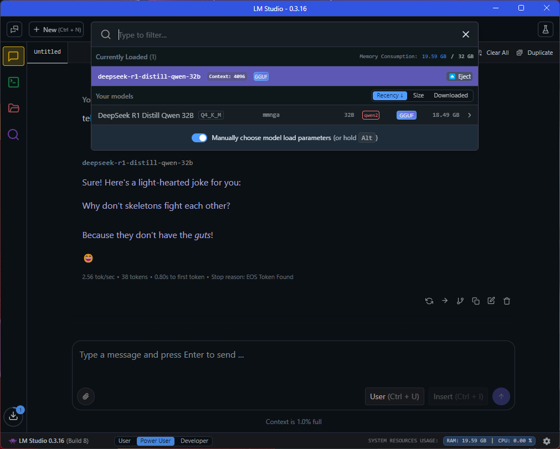
Task: Click the attach file paperclip icon
Action: pyautogui.click(x=86, y=396)
